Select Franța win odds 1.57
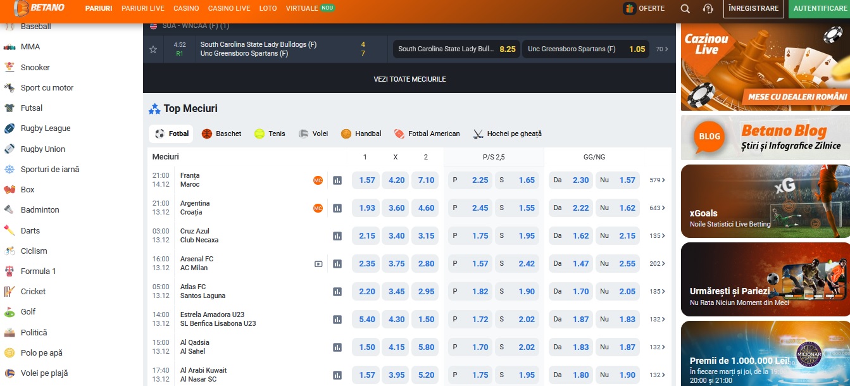 coord(367,180)
